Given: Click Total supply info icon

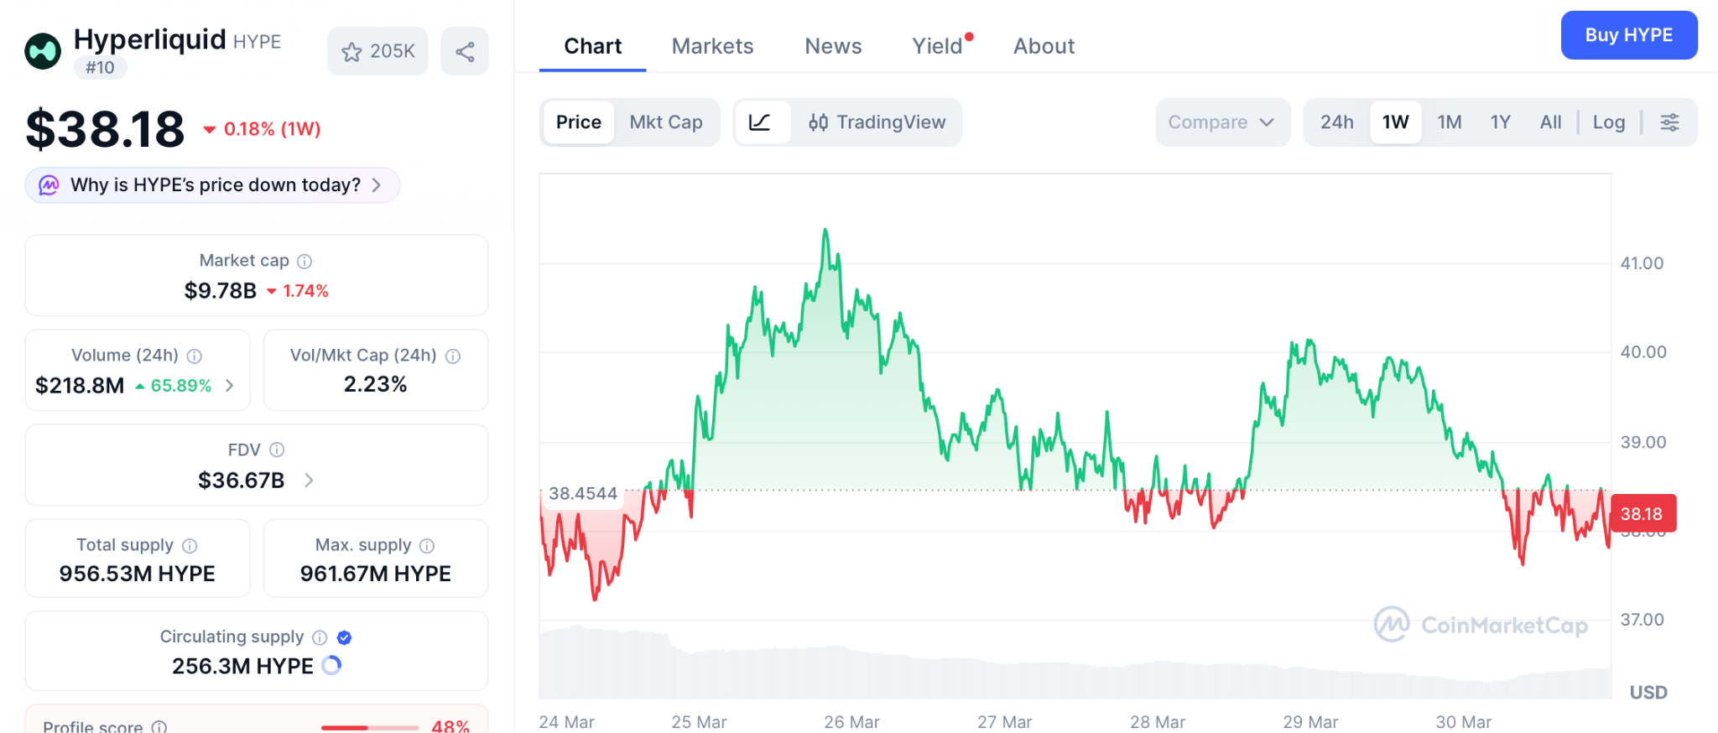Looking at the screenshot, I should 190,546.
